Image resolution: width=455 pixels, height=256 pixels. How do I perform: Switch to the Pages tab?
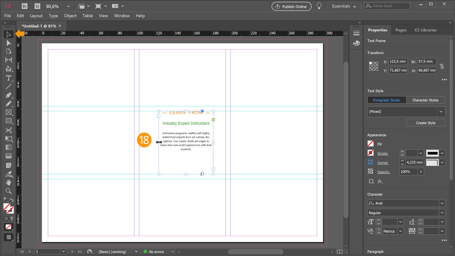point(401,30)
